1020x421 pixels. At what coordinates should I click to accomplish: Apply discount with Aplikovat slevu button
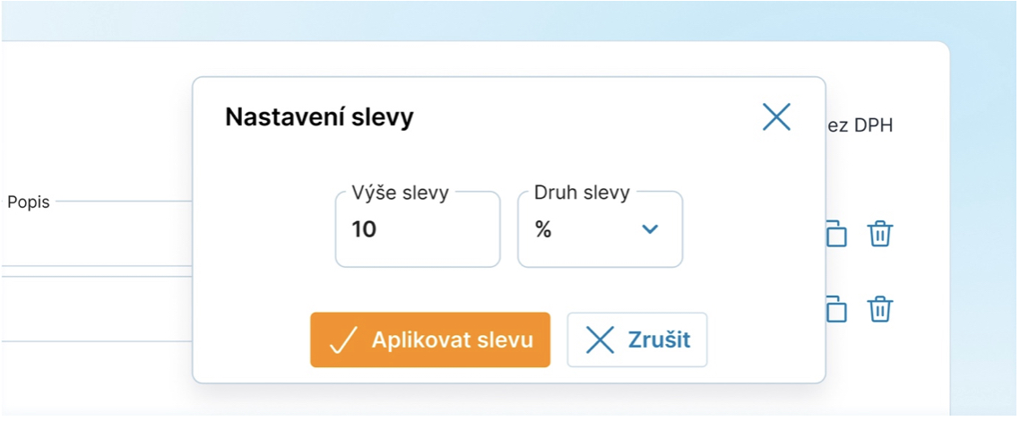(x=430, y=340)
